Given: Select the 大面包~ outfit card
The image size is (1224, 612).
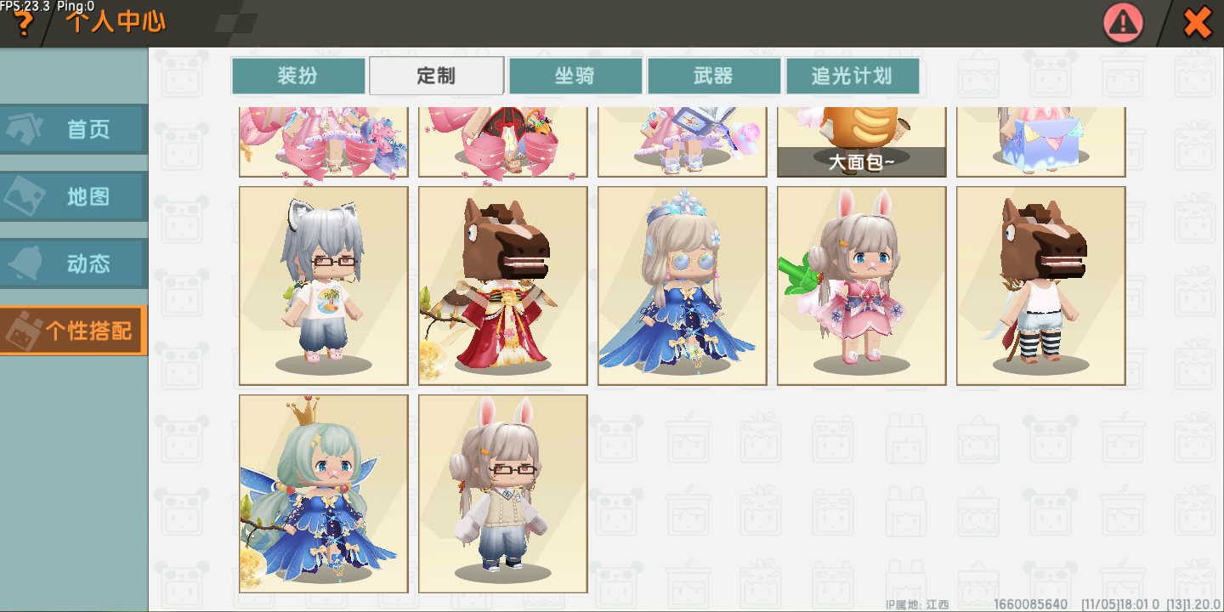Looking at the screenshot, I should coord(862,142).
